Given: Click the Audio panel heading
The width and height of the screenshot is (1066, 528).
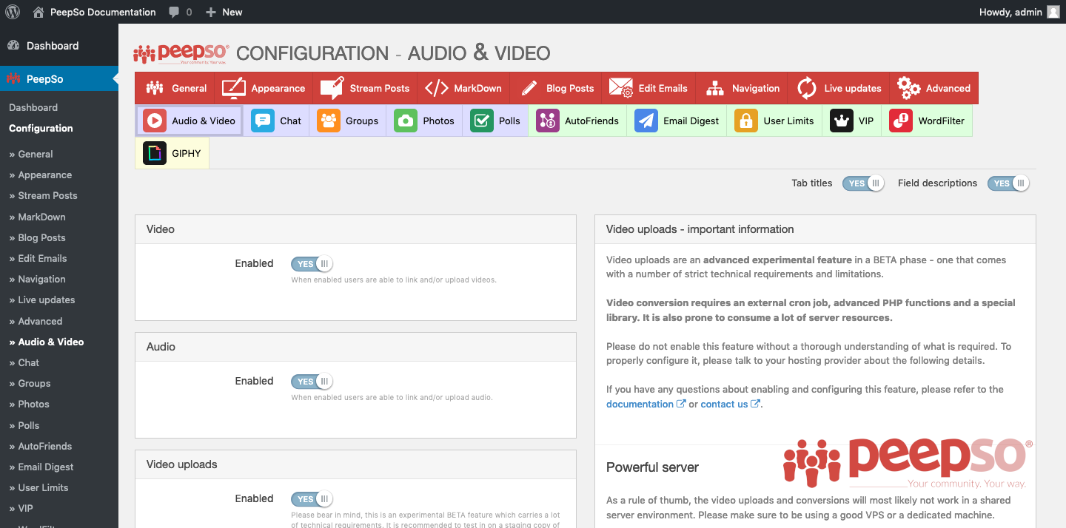Looking at the screenshot, I should point(161,347).
